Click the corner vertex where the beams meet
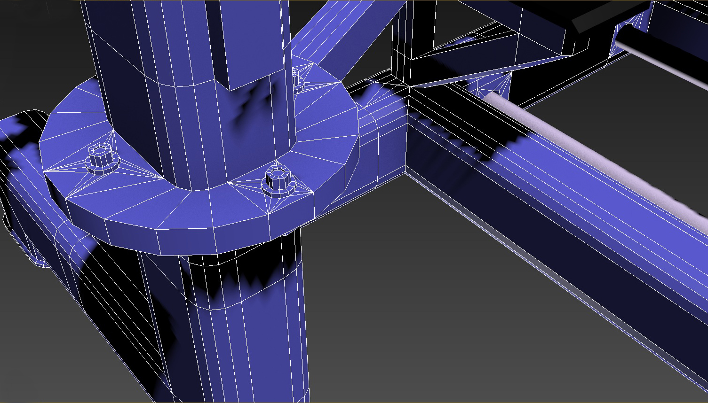Screen dimensions: 708x403 410,86
